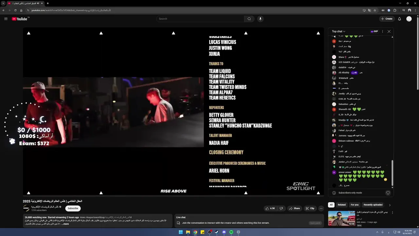
Task: Select the For you filter chip
Action: [x=355, y=205]
